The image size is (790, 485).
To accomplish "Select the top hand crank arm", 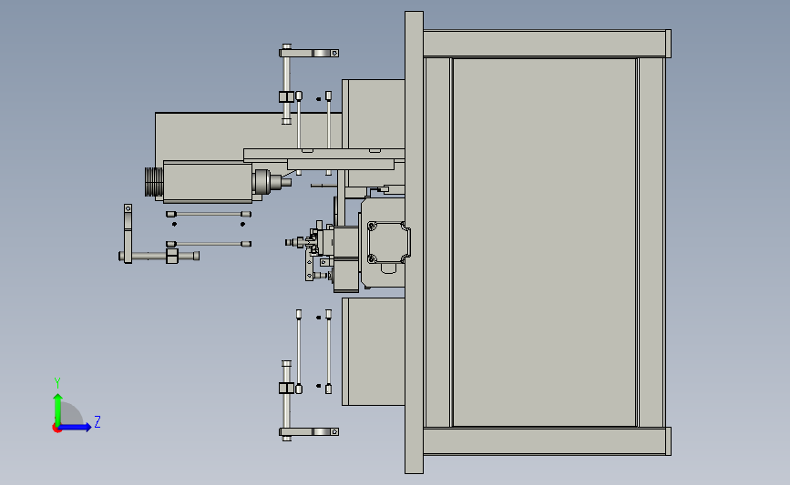I will coord(309,53).
